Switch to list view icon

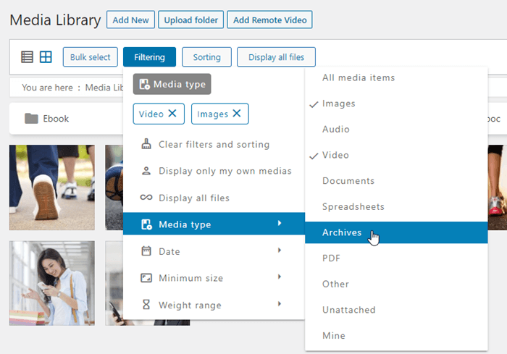coord(27,57)
